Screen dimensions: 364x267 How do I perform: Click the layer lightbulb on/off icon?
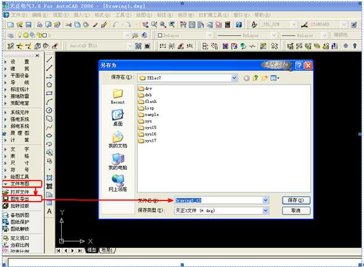pos(20,35)
